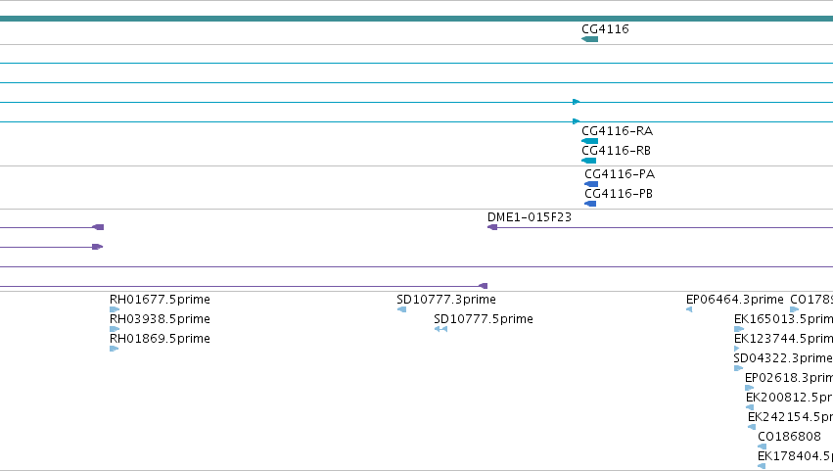
Task: Select RH01677.5prime EST label
Action: (x=160, y=300)
